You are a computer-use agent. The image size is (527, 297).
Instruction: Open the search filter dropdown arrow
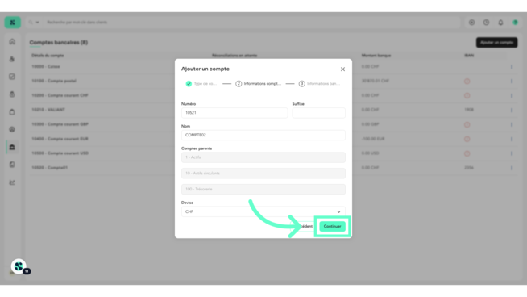point(37,23)
